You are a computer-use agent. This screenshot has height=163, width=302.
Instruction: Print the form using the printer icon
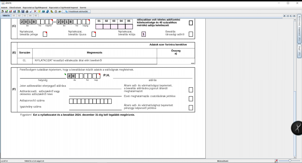27,12
